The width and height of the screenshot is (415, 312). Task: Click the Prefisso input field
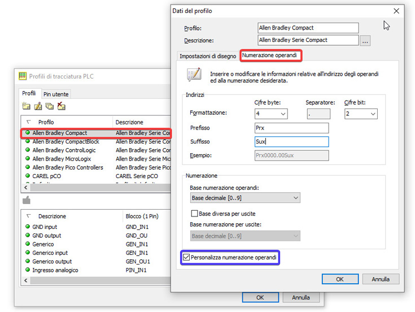click(292, 128)
